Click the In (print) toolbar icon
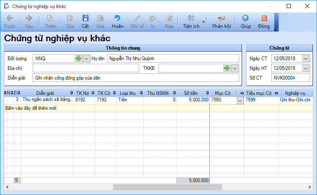Image resolution: width=317 pixels, height=195 pixels. tap(152, 22)
